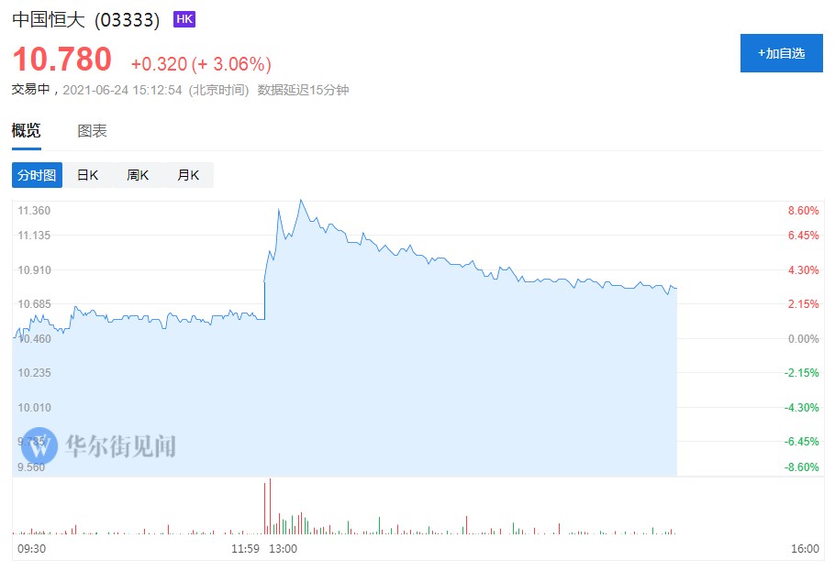Switch to the 概览 tab

[x=26, y=131]
